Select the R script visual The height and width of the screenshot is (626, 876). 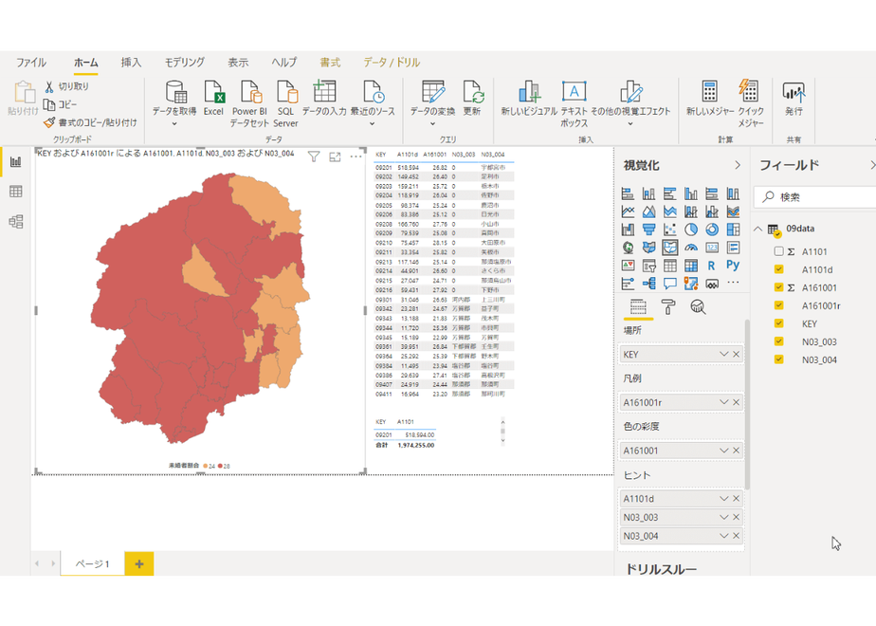(712, 266)
